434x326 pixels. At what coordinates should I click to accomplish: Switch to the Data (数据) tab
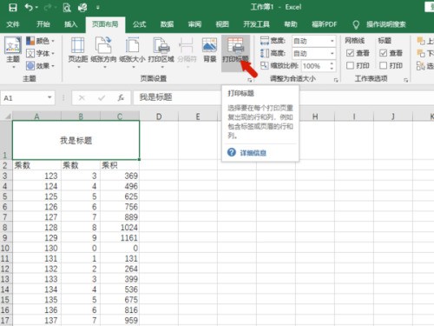tap(167, 24)
